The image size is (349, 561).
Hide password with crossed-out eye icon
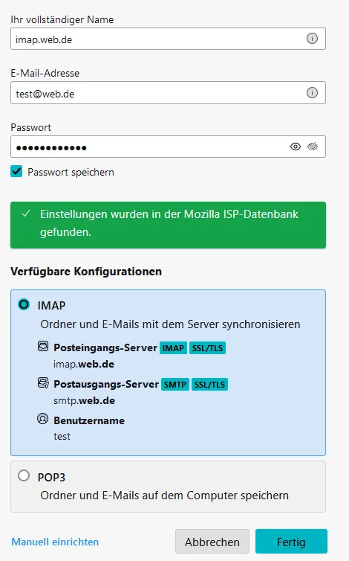point(313,147)
